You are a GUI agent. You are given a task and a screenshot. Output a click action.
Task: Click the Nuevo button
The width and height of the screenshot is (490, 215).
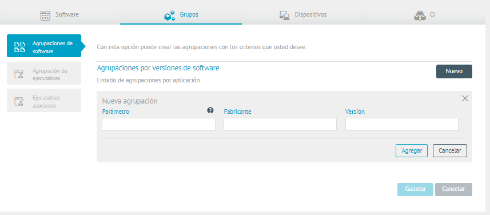[454, 71]
